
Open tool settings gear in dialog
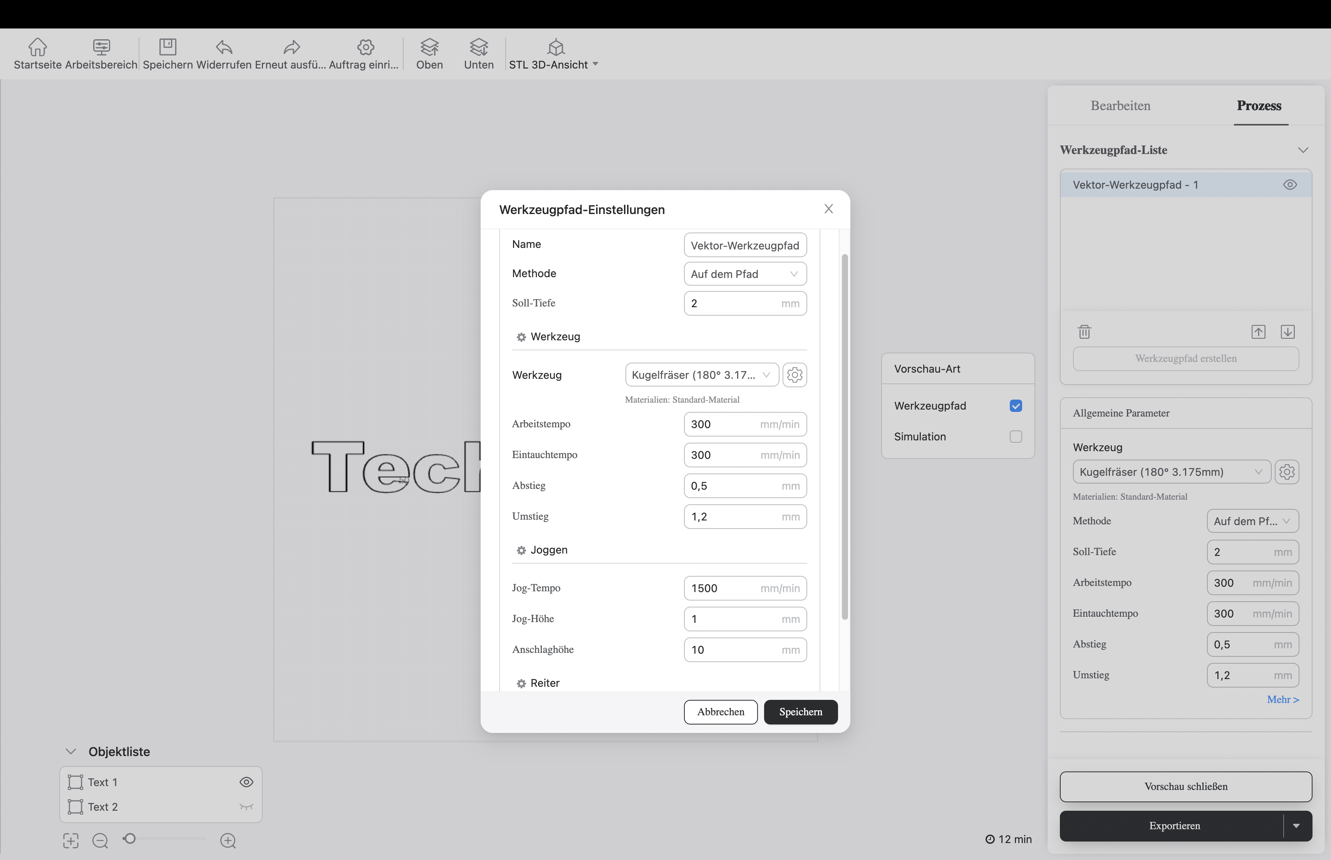[794, 375]
